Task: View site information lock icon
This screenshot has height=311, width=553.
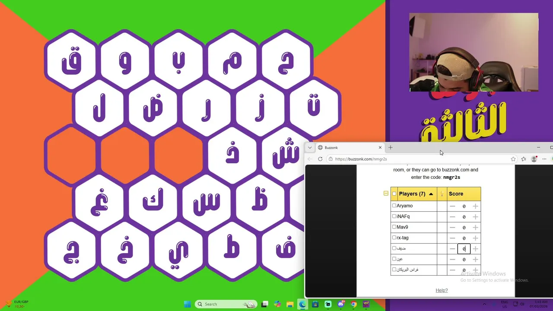Action: click(x=331, y=159)
